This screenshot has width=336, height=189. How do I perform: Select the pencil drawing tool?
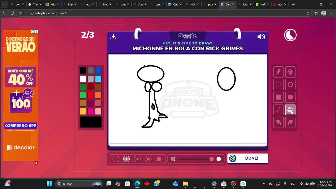[278, 72]
